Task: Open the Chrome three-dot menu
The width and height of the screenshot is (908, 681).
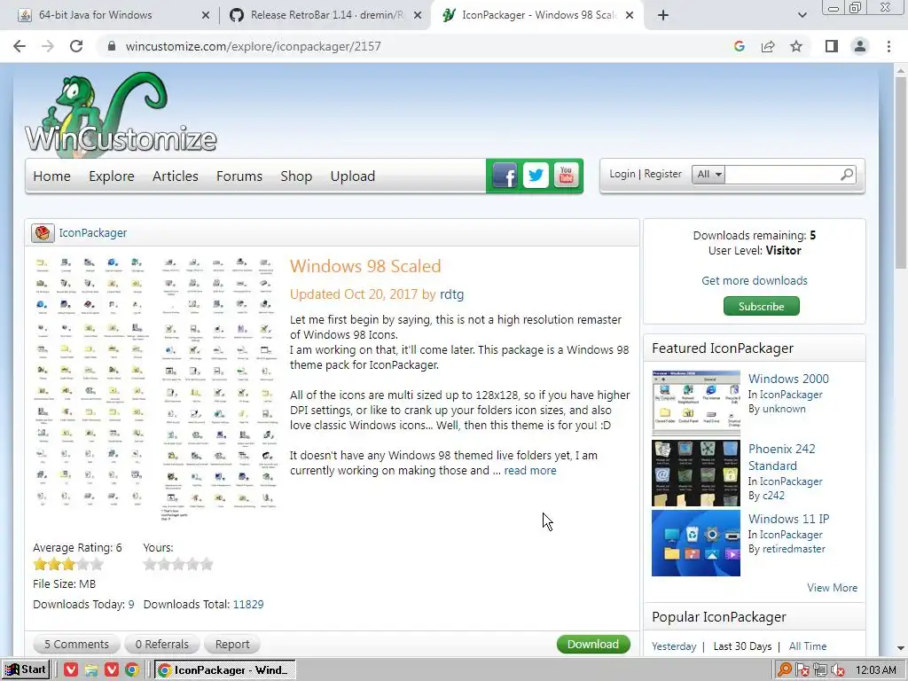Action: (888, 46)
